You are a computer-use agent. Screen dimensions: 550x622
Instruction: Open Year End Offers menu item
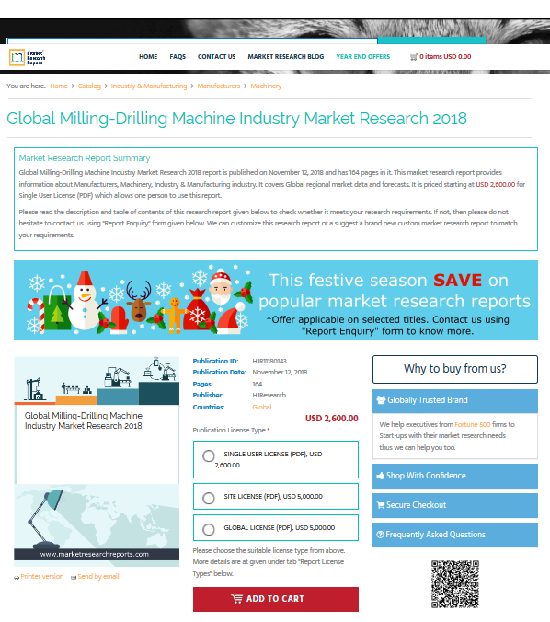tap(362, 57)
